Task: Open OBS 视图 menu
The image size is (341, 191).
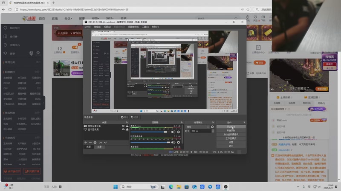Action: (x=107, y=27)
